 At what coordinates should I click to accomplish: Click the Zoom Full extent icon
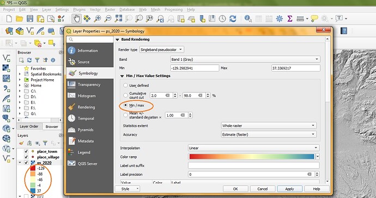118,18
